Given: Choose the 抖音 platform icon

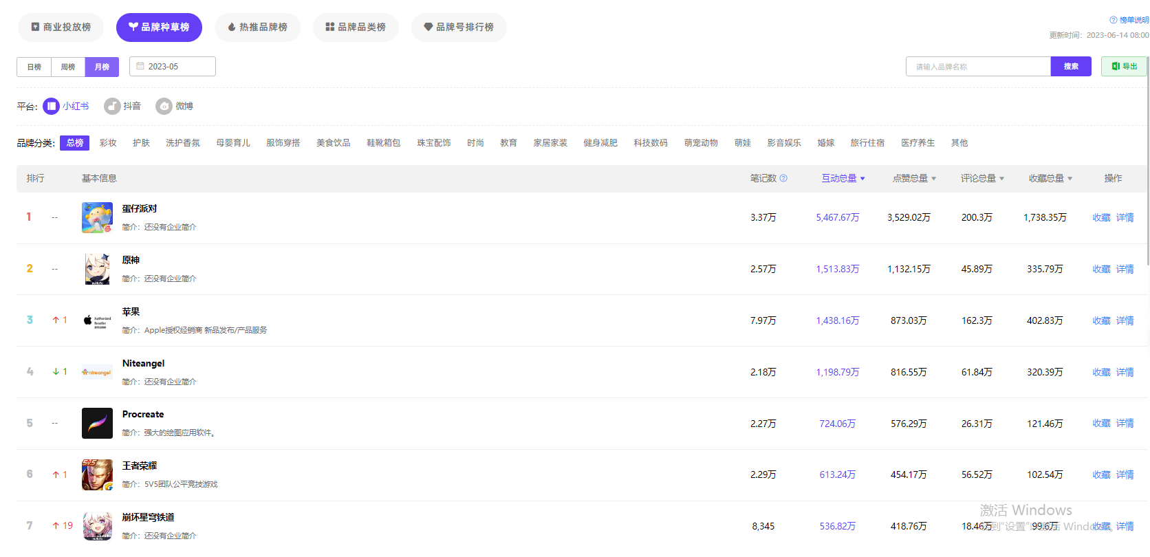Looking at the screenshot, I should pyautogui.click(x=112, y=106).
